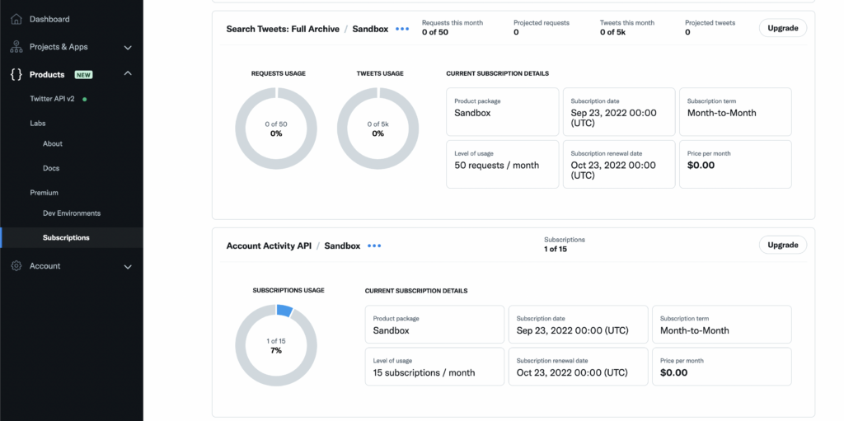Click the Products curly braces icon
Image resolution: width=844 pixels, height=421 pixels.
click(16, 74)
